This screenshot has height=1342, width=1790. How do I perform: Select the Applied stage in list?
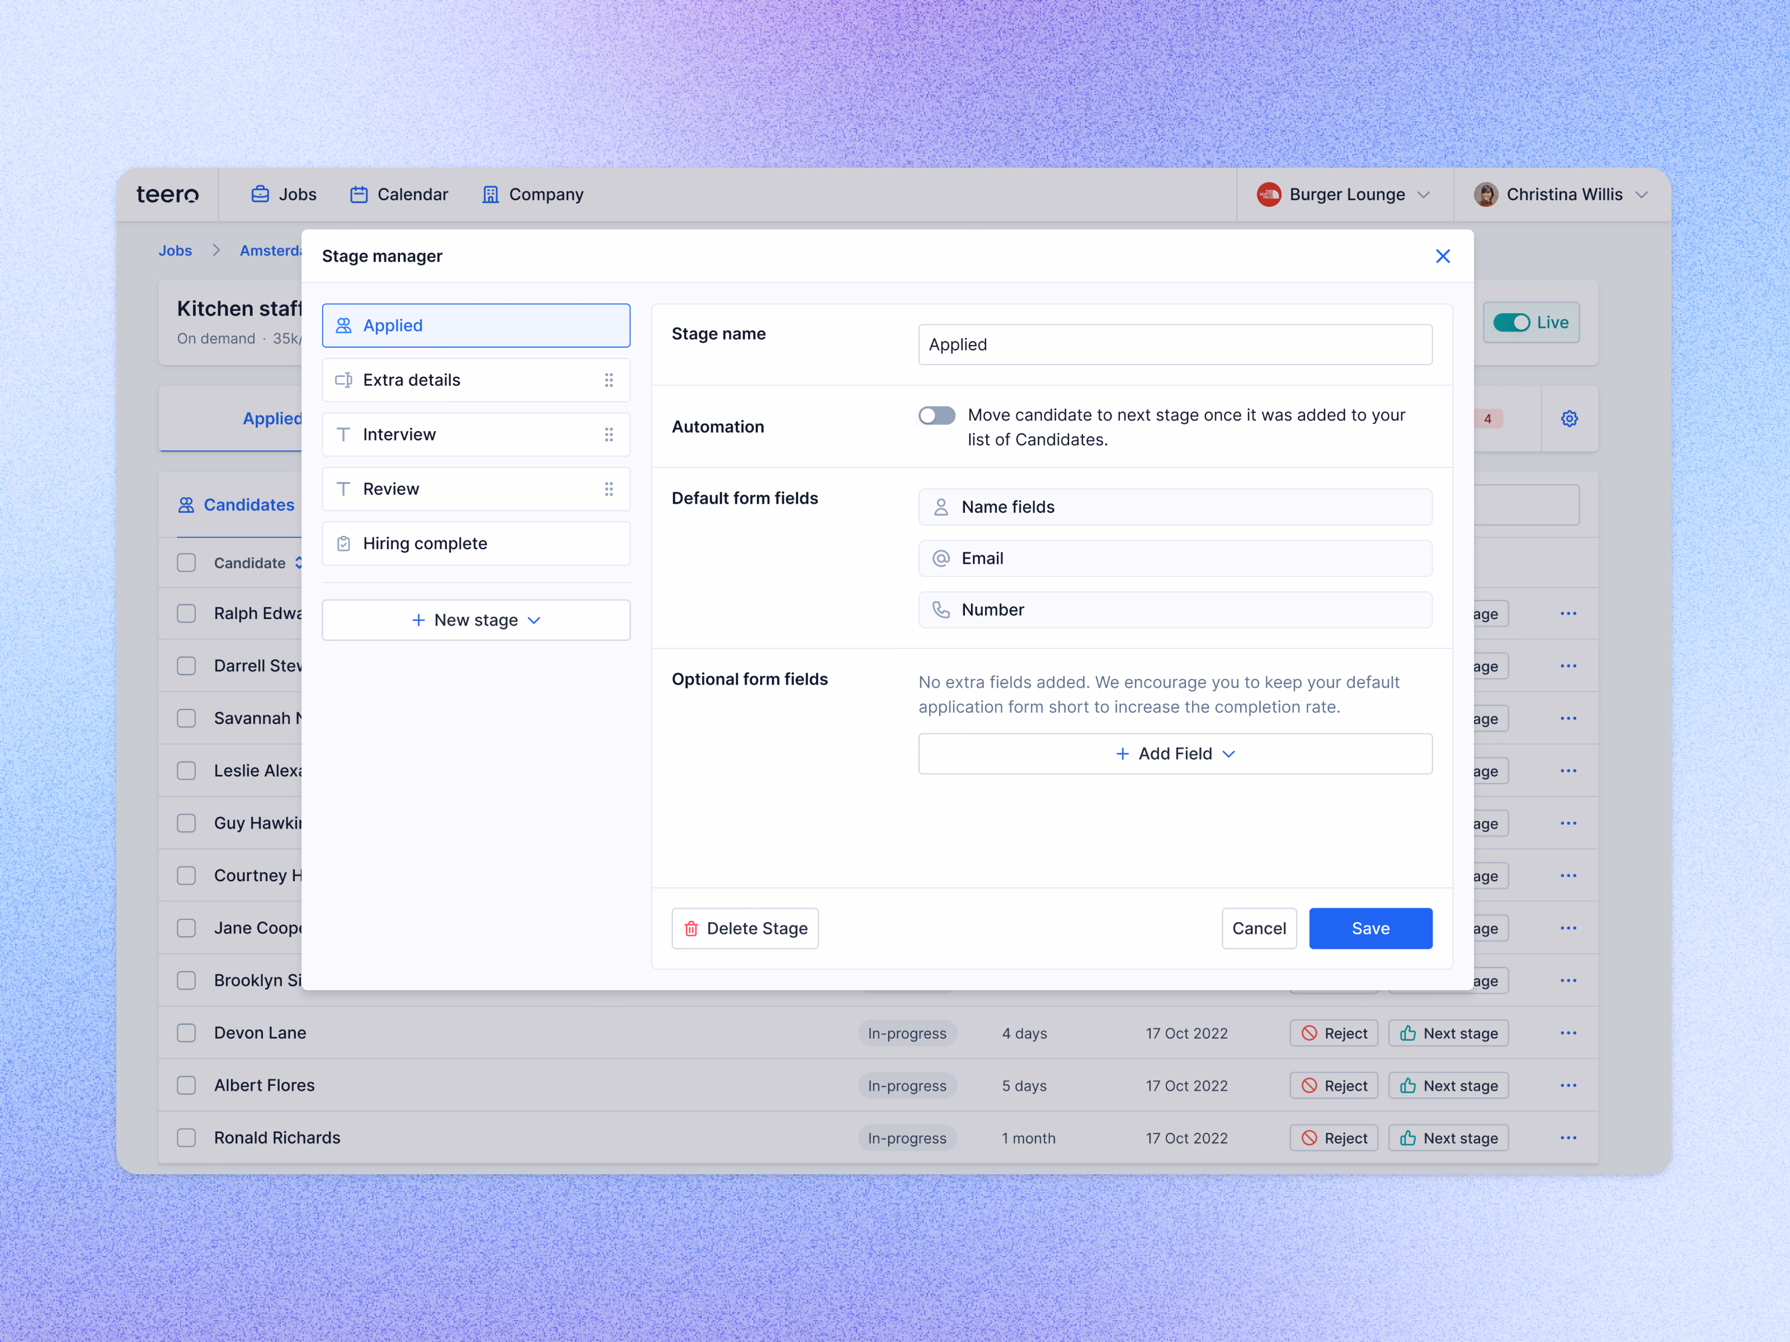click(x=476, y=325)
